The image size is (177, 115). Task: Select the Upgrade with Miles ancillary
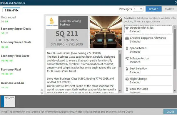pos(148,29)
